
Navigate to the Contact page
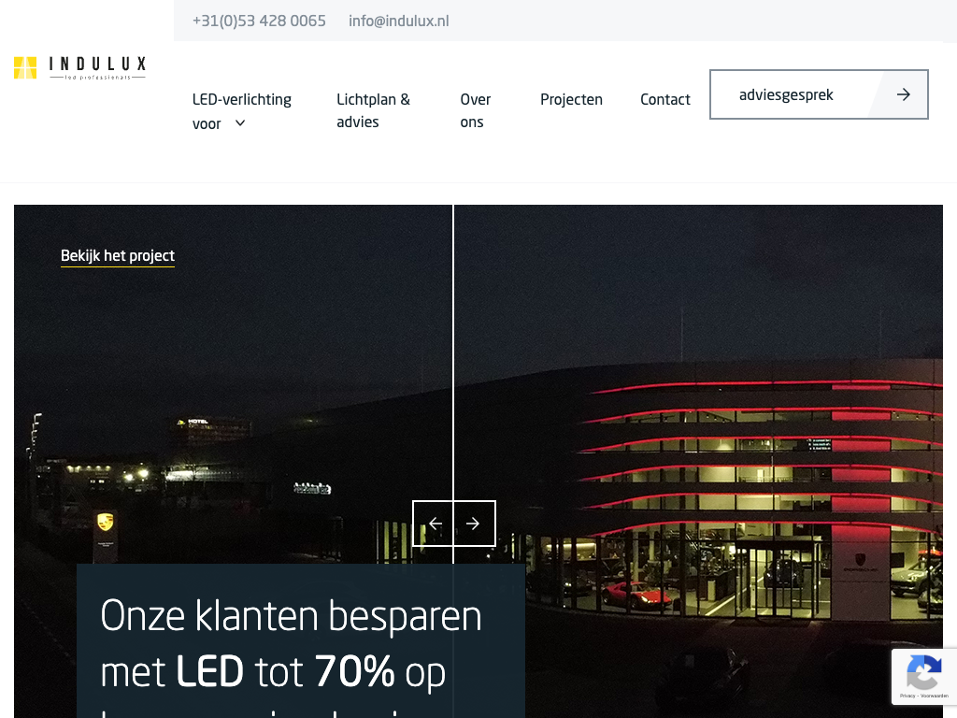pos(665,99)
